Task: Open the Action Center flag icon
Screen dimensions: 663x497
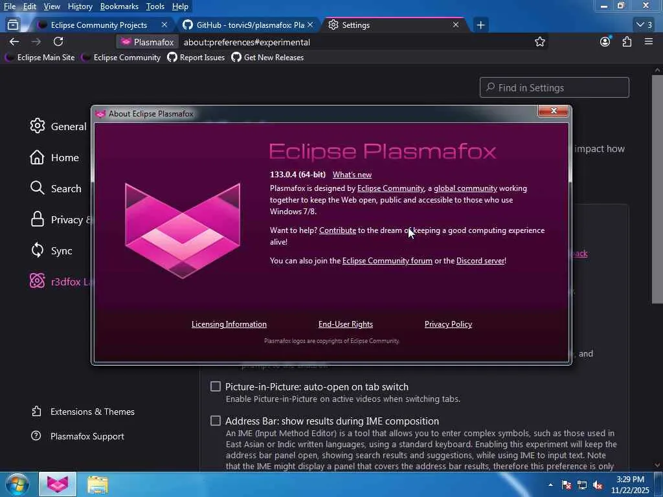Action: [x=566, y=485]
